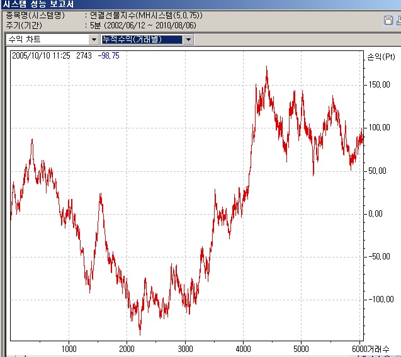Click the -100,00 y-axis label

pyautogui.click(x=381, y=299)
